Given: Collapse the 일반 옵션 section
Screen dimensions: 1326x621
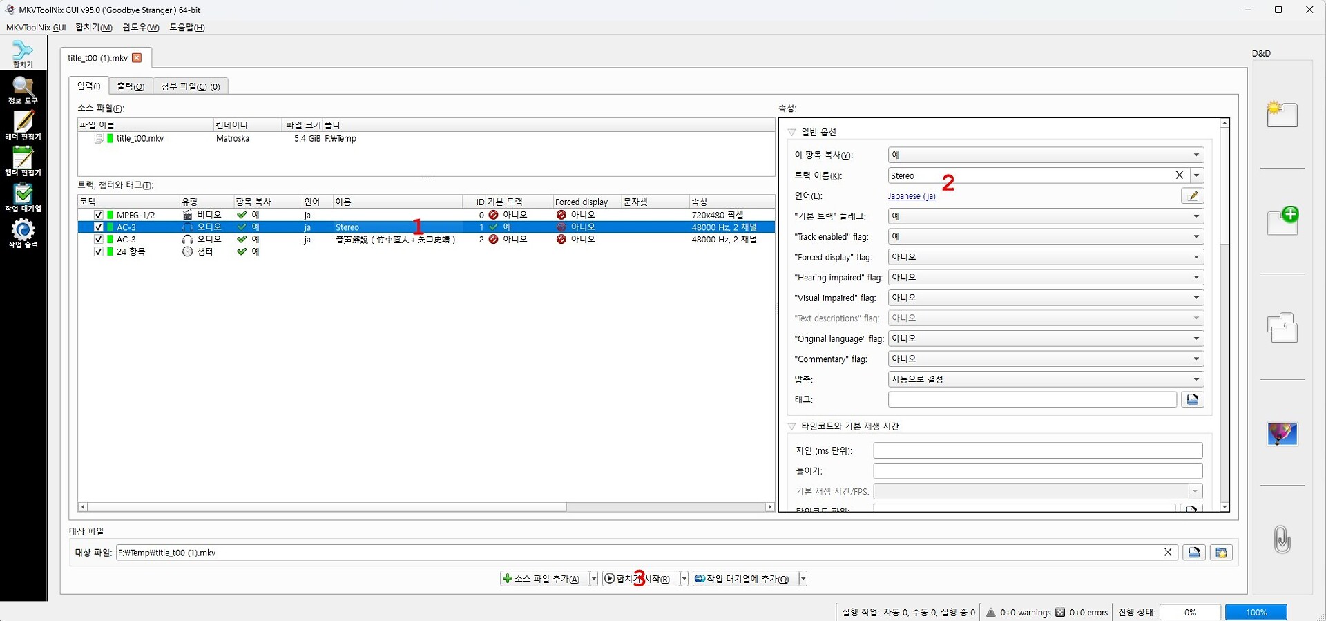Looking at the screenshot, I should tap(792, 132).
